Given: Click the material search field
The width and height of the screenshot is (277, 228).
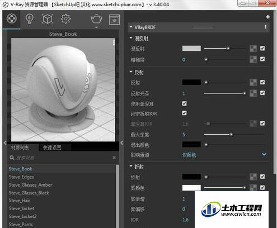Looking at the screenshot, I should pos(63,158).
